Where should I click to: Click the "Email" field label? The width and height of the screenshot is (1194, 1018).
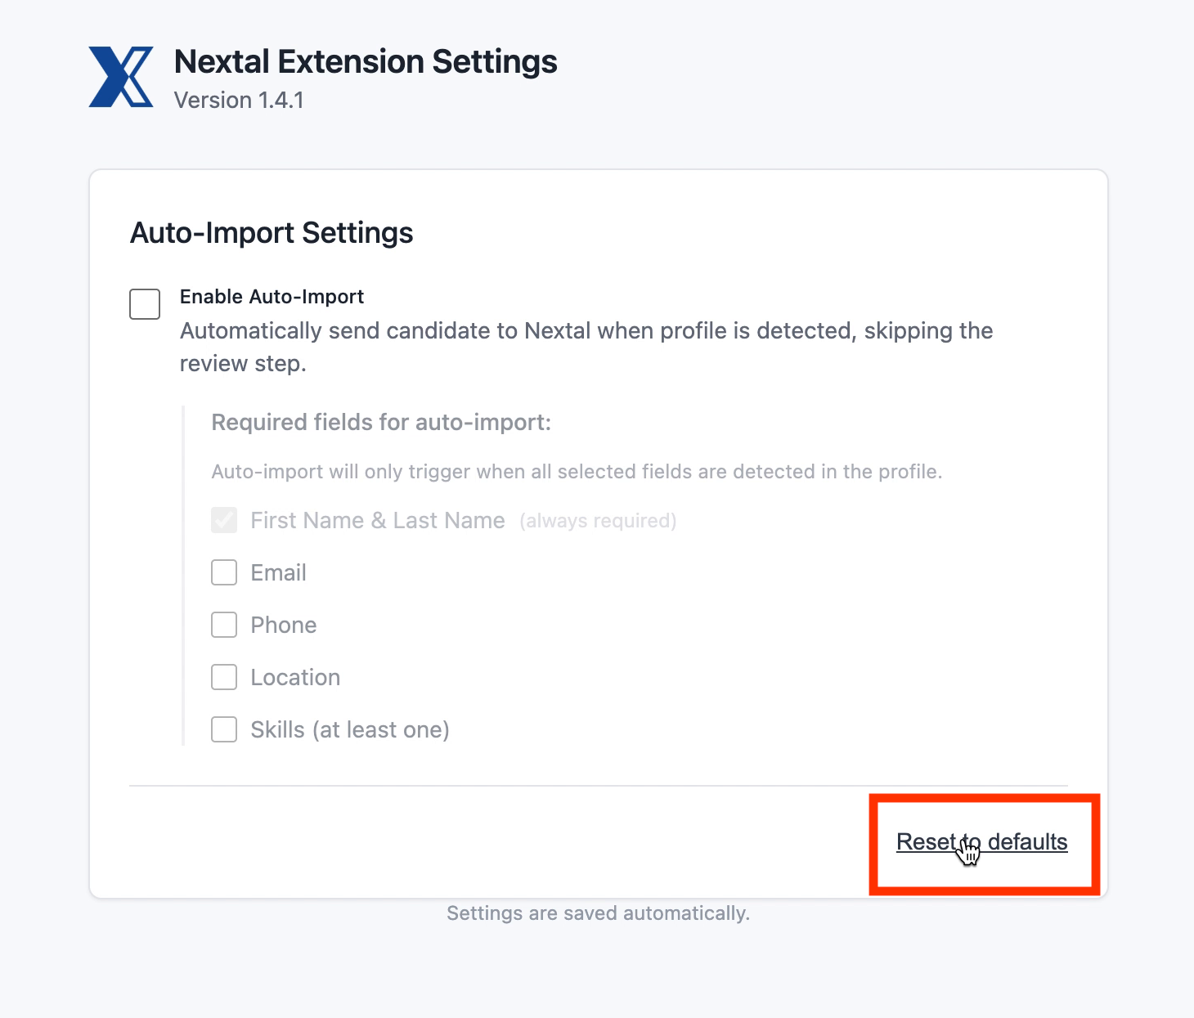point(278,572)
